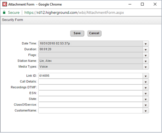Screen dimensions: 162x133
Task: Click into the Call Details input field
Action: tap(91, 82)
